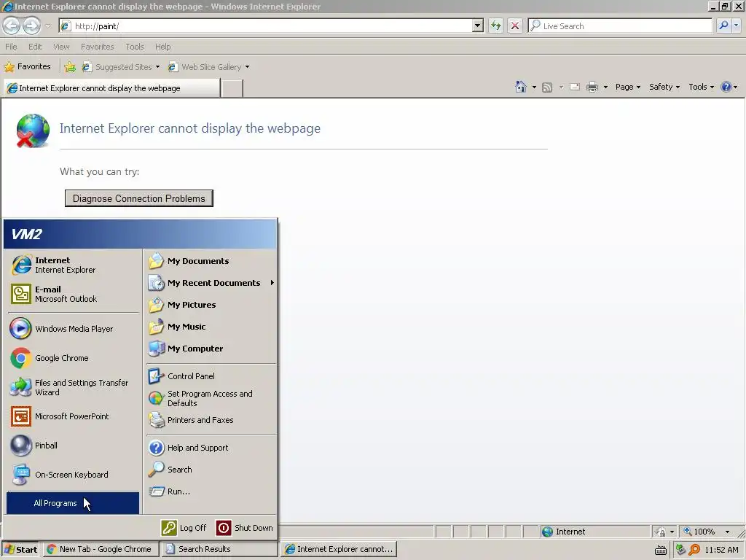Click the Forward navigation arrow
The height and width of the screenshot is (560, 746).
click(31, 26)
